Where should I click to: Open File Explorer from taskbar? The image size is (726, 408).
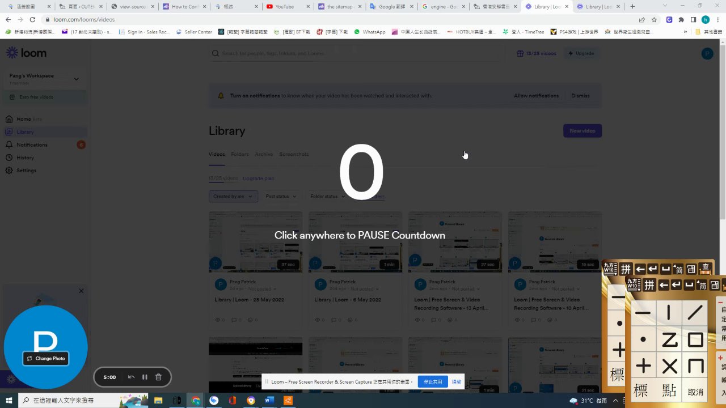coord(159,400)
